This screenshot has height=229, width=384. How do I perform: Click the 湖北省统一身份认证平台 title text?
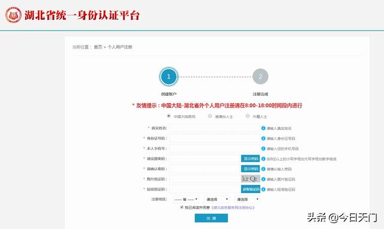[82, 15]
